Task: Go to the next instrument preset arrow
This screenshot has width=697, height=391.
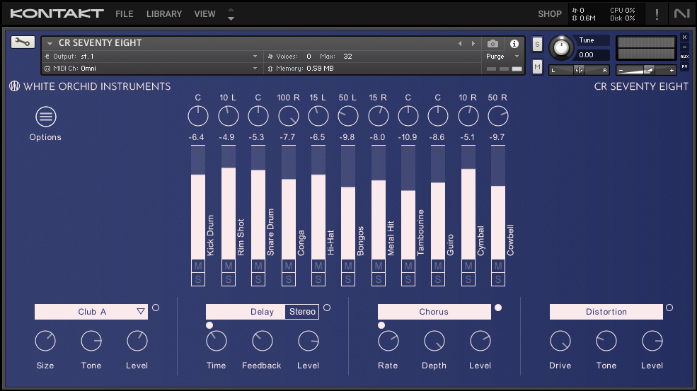Action: pos(473,44)
